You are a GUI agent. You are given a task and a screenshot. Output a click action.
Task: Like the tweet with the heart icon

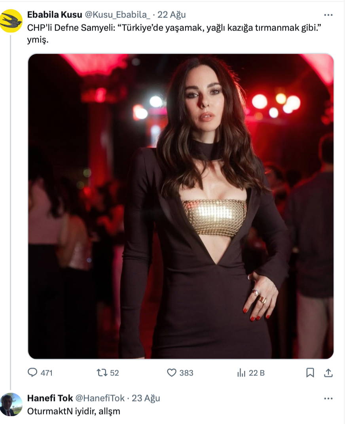[x=172, y=373]
